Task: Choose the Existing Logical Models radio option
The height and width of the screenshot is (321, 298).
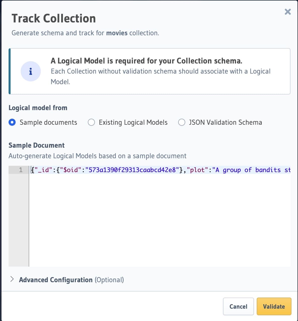Action: click(x=91, y=122)
